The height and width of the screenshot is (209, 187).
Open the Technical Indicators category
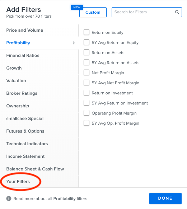click(39, 144)
